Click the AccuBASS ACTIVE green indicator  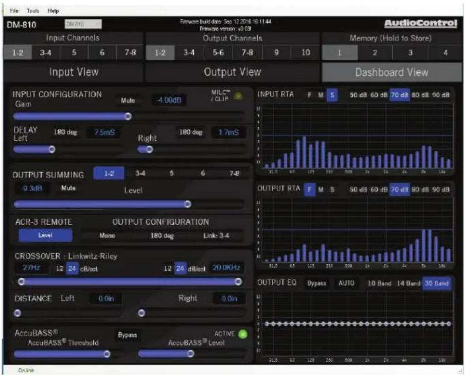pos(243,334)
